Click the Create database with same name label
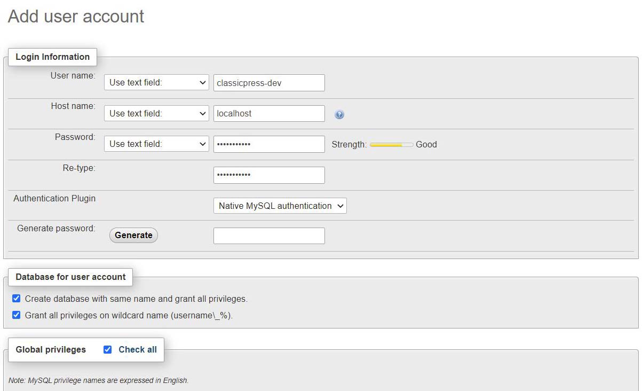 pyautogui.click(x=136, y=299)
